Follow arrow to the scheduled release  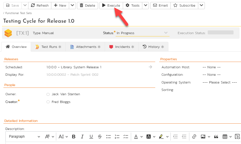point(150,67)
